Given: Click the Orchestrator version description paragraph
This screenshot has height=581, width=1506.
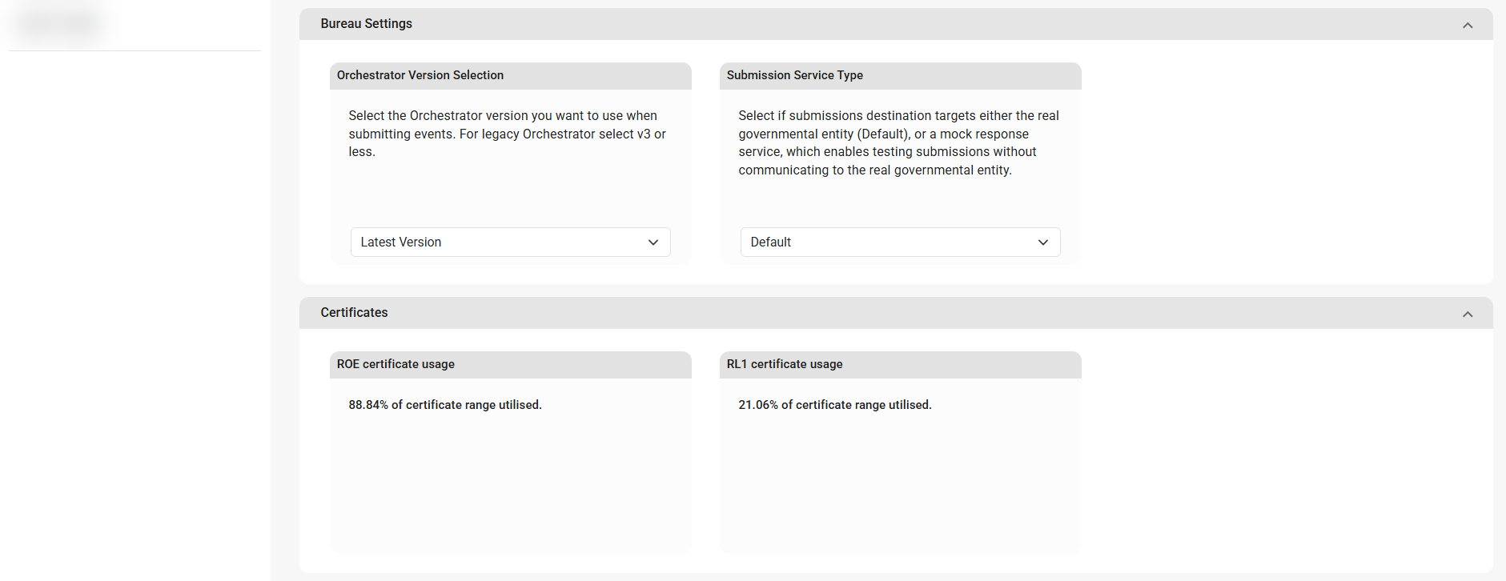Looking at the screenshot, I should (507, 134).
